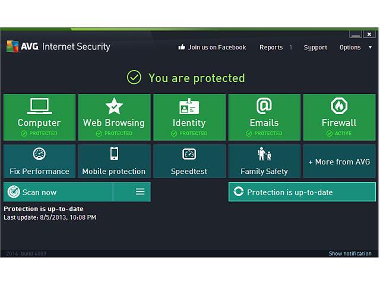The image size is (380, 285).
Task: Open the Speedtest meter icon
Action: pyautogui.click(x=189, y=154)
